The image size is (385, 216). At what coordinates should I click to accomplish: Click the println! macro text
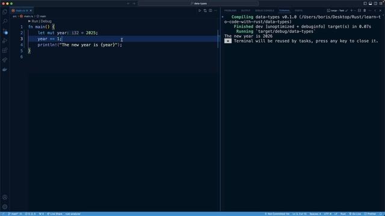click(47, 45)
